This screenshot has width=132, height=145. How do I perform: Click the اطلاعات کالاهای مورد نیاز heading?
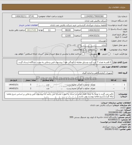click(114, 67)
